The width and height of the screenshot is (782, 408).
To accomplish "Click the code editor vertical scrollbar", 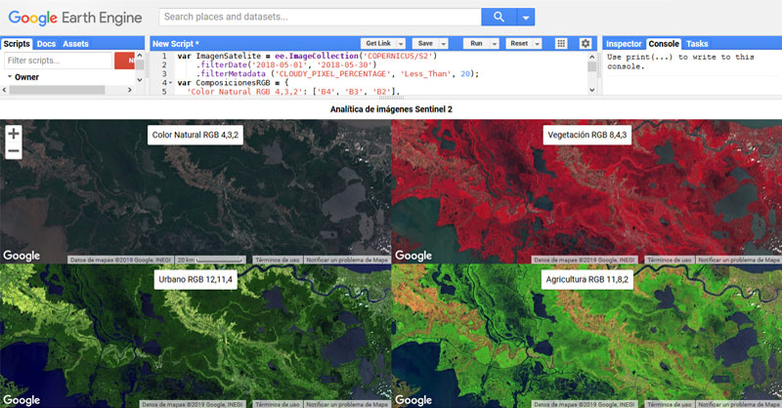I will click(592, 66).
